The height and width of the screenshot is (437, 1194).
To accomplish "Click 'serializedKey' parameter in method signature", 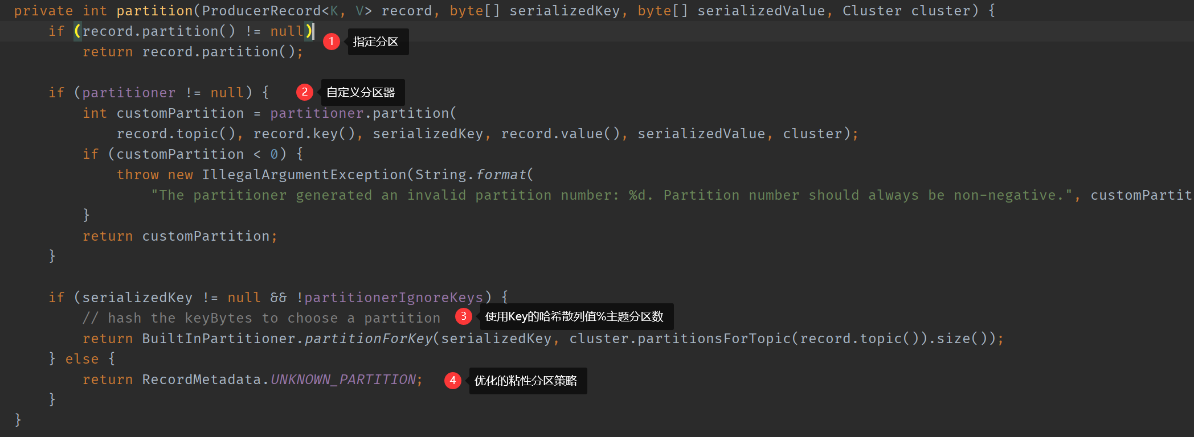I will coord(565,11).
